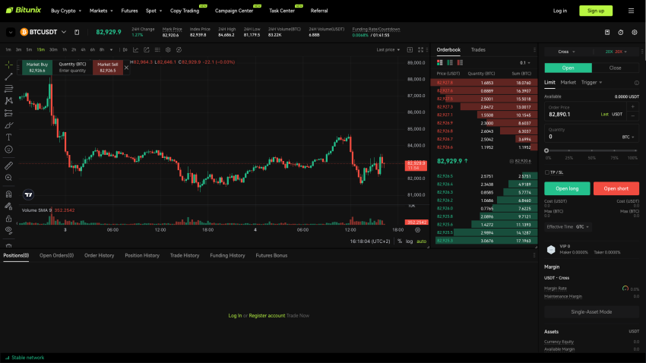Open the hamburger menu
This screenshot has height=363, width=646.
(631, 11)
